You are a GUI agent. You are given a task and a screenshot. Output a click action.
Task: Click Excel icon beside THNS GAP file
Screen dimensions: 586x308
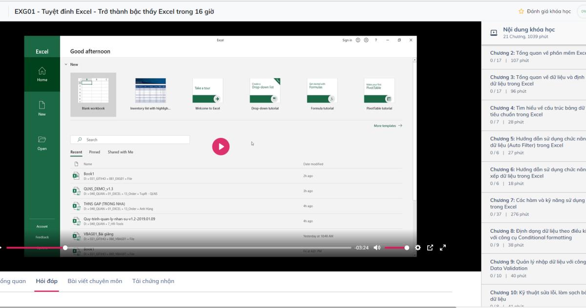click(76, 206)
